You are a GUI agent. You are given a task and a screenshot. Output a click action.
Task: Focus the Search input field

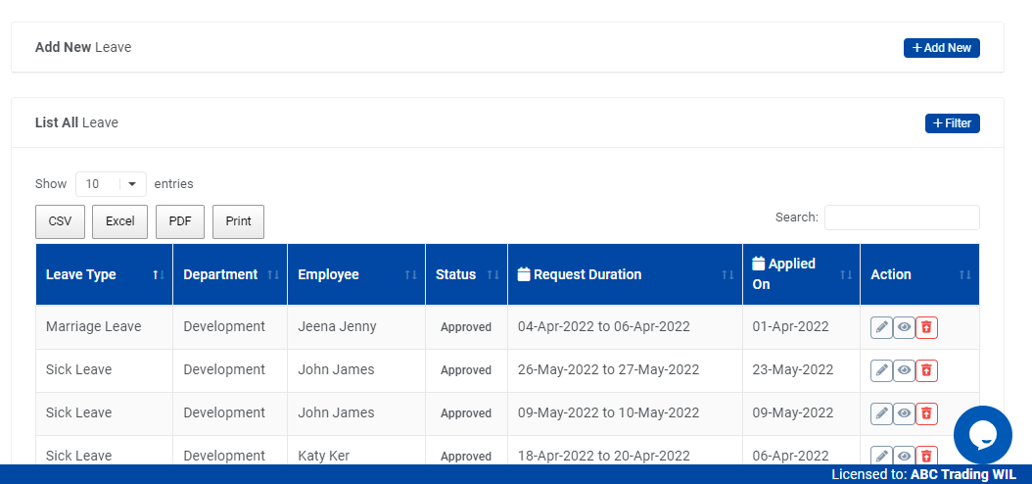pyautogui.click(x=901, y=218)
